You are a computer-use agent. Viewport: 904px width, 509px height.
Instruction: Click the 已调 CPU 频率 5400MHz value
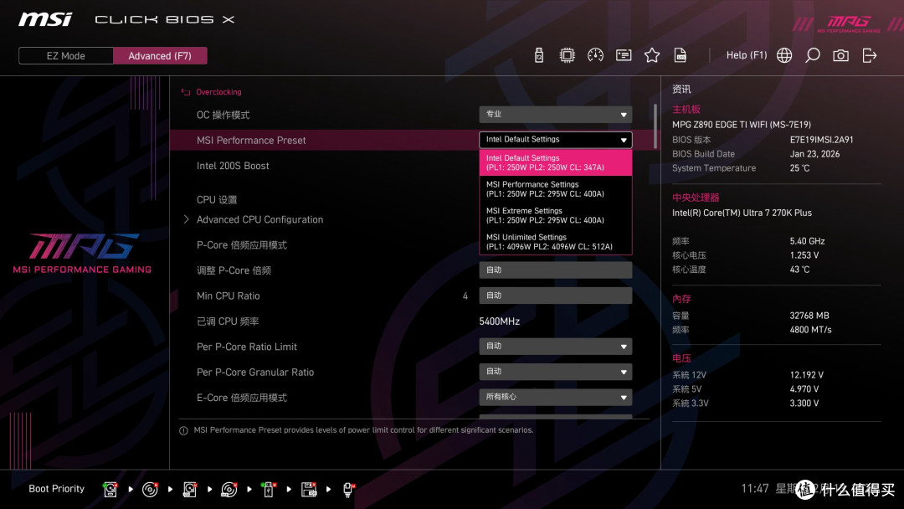[x=499, y=321]
